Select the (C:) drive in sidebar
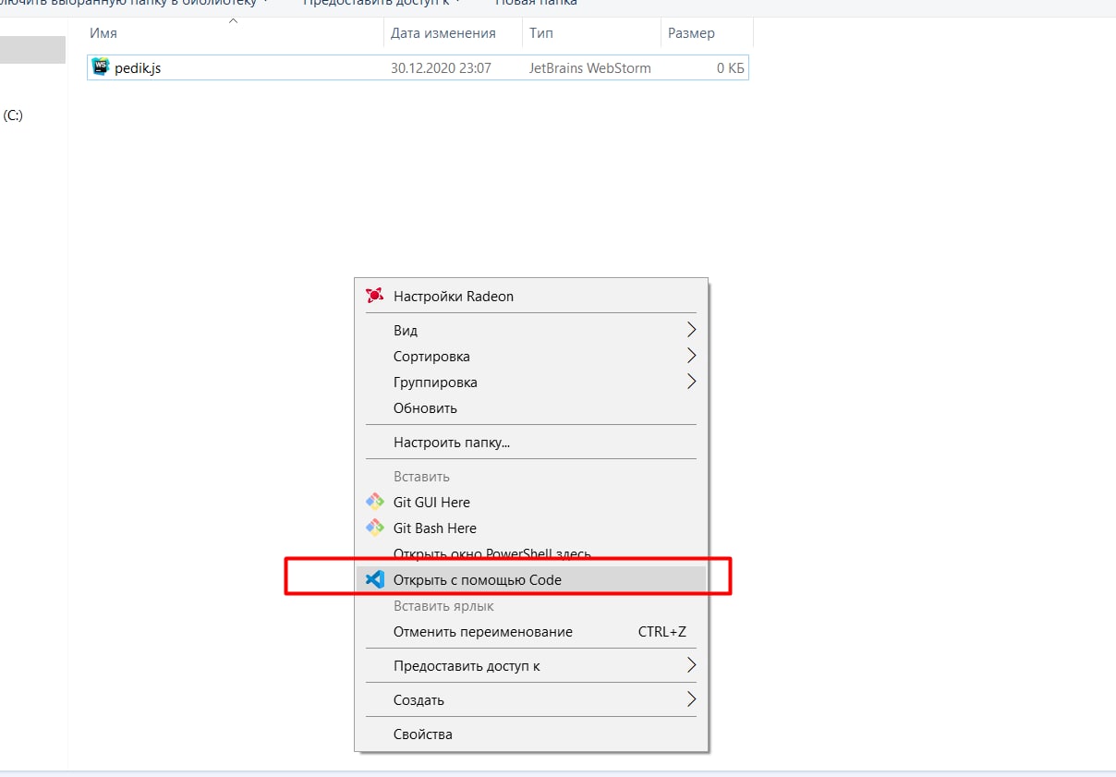 click(x=13, y=115)
